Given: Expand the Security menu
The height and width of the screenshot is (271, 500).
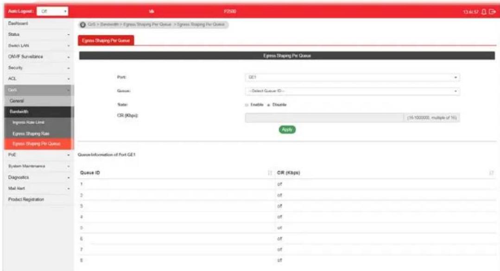Looking at the screenshot, I should click(38, 68).
